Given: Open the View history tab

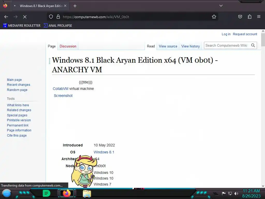Looking at the screenshot, I should point(190,46).
